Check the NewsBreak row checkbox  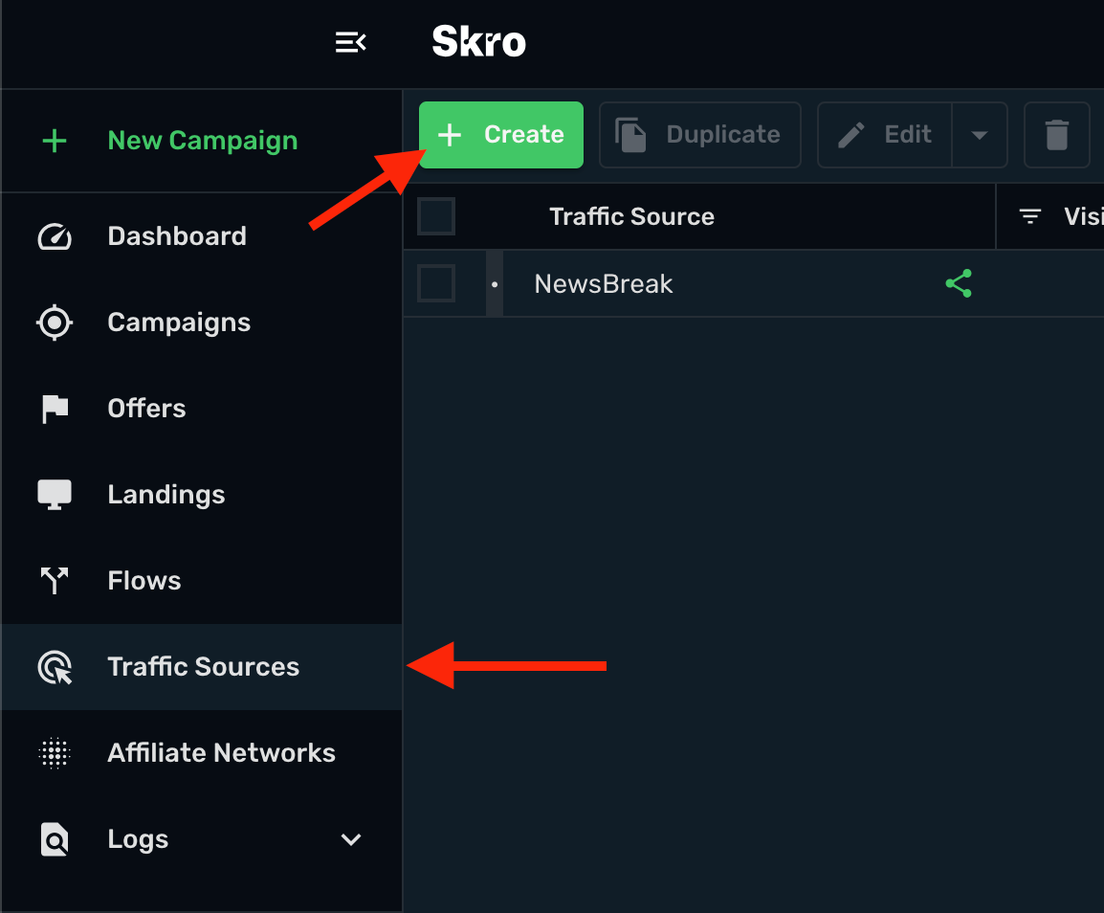[436, 283]
